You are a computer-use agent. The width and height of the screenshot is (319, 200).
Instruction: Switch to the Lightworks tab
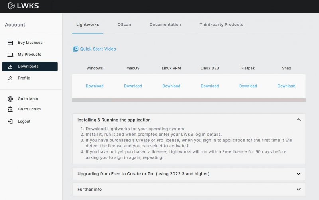point(88,25)
